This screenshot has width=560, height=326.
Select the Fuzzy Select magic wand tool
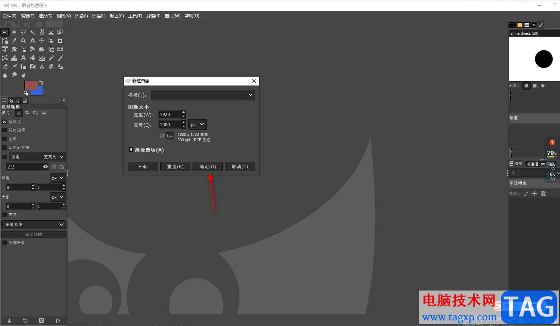point(33,32)
